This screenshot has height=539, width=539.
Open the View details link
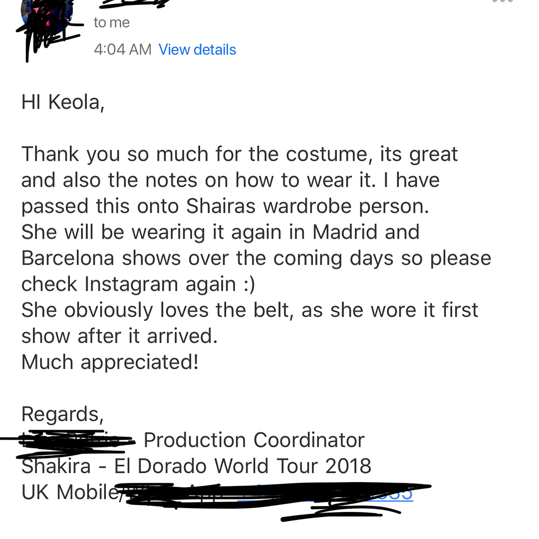[x=197, y=49]
